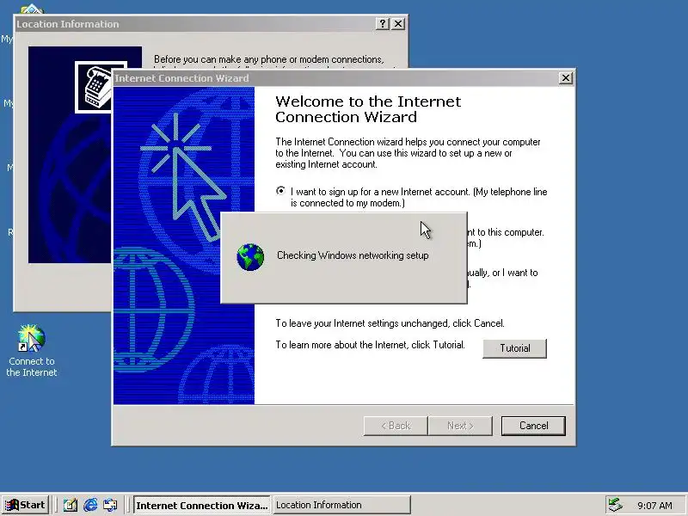Image resolution: width=688 pixels, height=516 pixels.
Task: Launch Internet Explorer from quick launch
Action: pos(90,505)
